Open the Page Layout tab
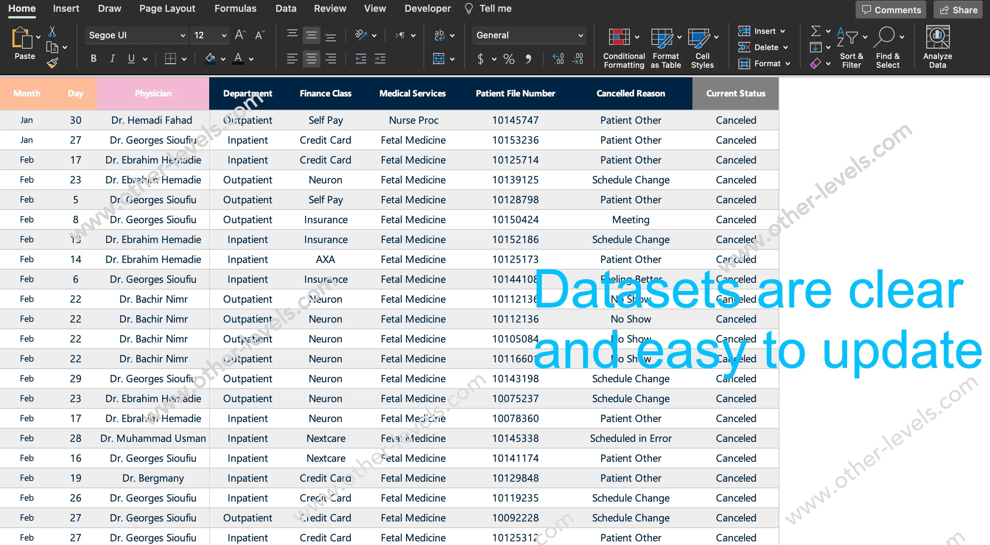 click(x=167, y=8)
